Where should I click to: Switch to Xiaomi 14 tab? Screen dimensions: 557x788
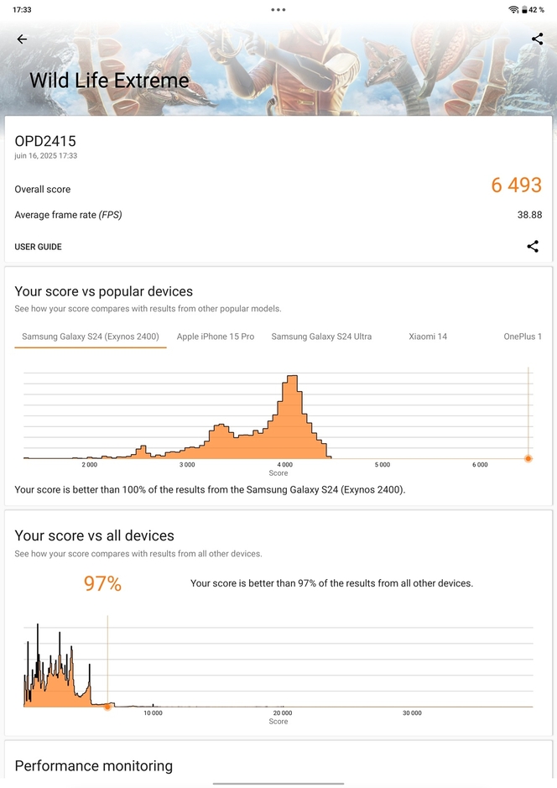[428, 337]
